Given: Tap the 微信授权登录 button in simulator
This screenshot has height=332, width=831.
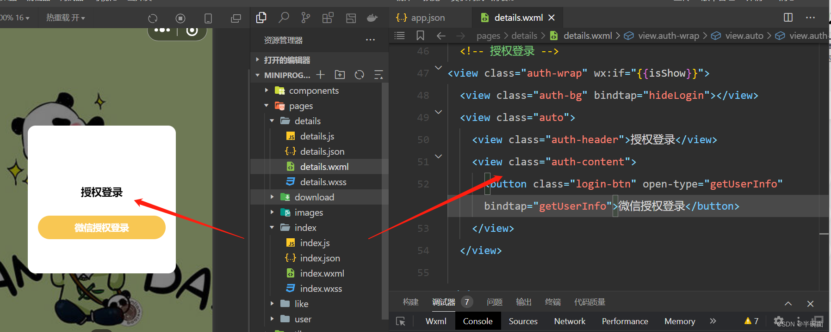Looking at the screenshot, I should [102, 227].
